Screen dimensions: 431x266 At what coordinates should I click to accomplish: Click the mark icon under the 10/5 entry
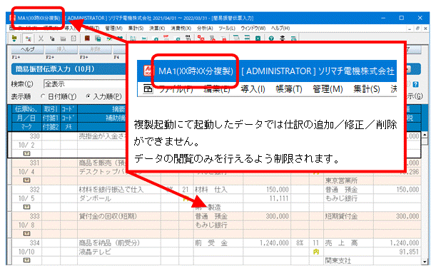click(26, 207)
